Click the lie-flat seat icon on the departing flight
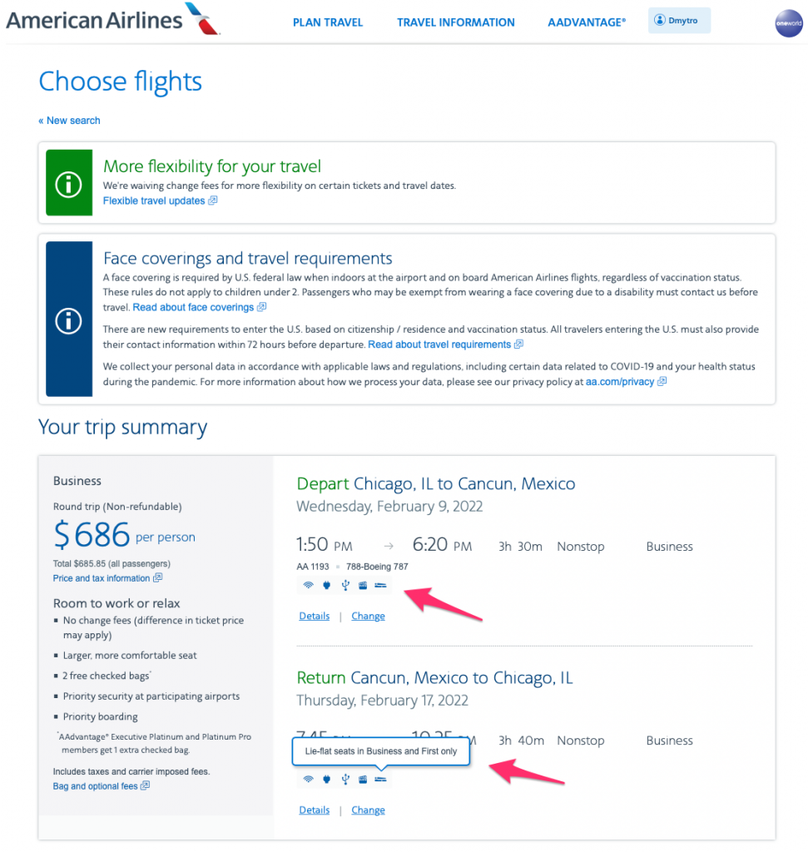This screenshot has height=852, width=808. click(x=380, y=585)
